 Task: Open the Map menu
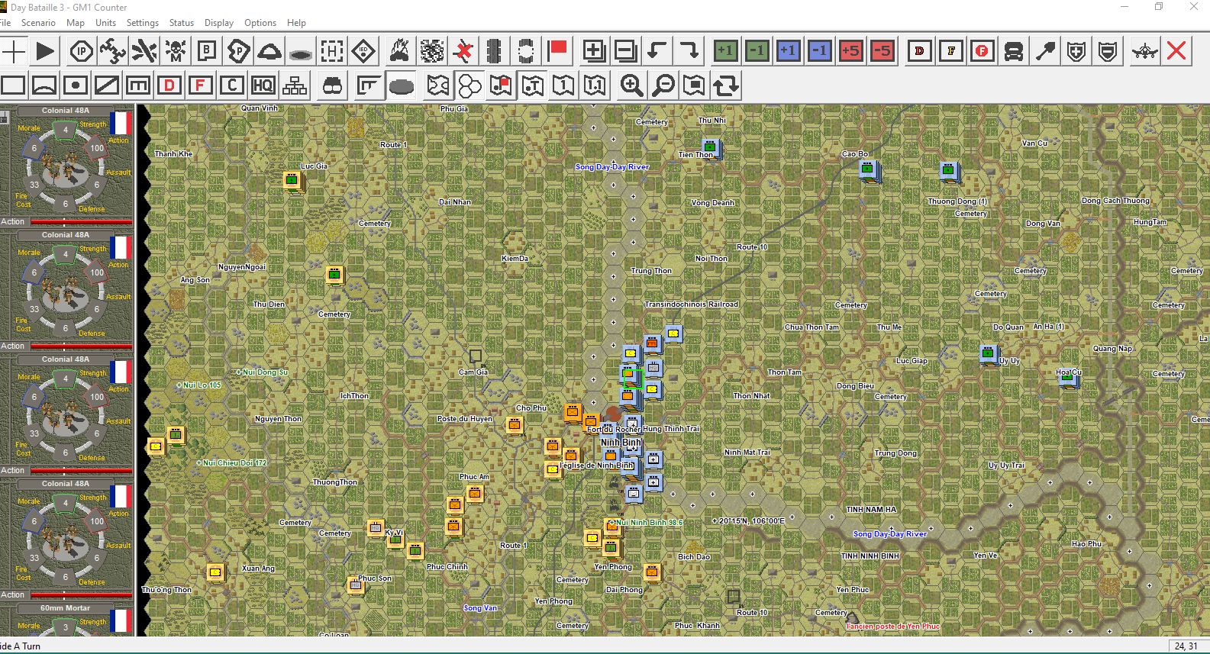point(76,23)
